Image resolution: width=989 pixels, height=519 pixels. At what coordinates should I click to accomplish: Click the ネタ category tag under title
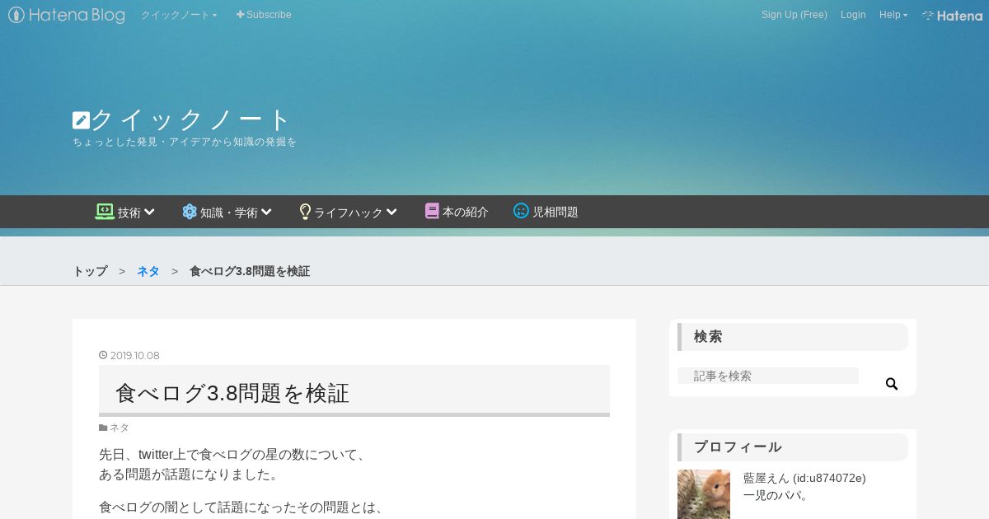pyautogui.click(x=120, y=428)
